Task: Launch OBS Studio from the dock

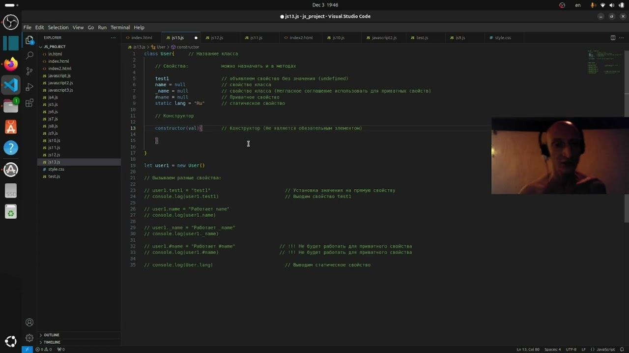Action: [x=11, y=22]
